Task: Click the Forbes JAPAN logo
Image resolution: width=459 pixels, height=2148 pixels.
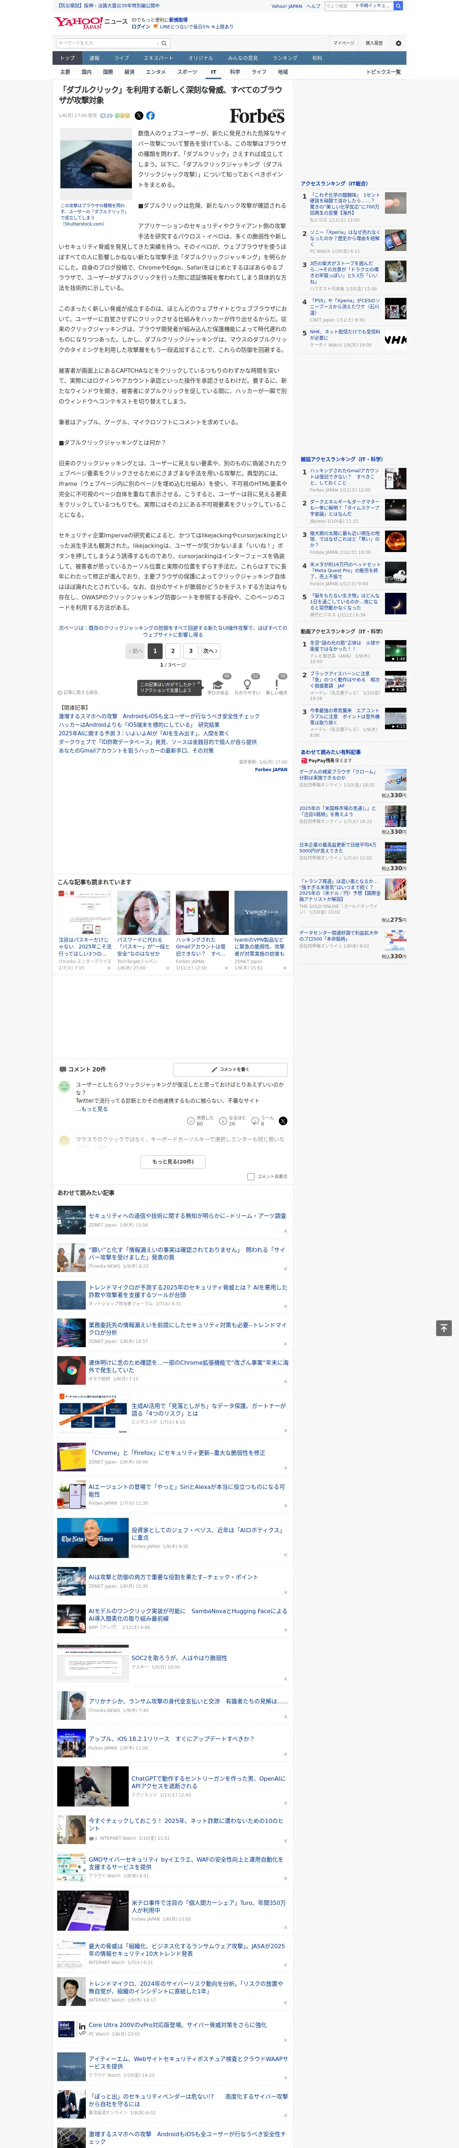Action: pos(257,117)
